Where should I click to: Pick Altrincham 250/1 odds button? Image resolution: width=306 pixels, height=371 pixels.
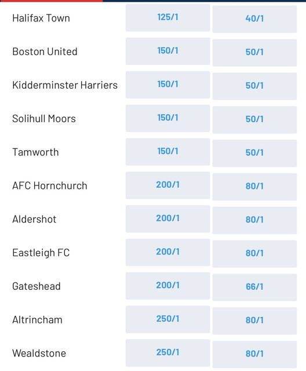pos(167,319)
